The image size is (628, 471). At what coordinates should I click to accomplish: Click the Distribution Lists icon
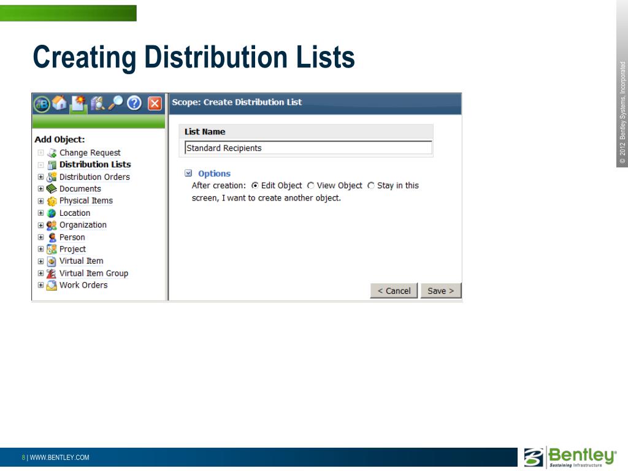(52, 165)
